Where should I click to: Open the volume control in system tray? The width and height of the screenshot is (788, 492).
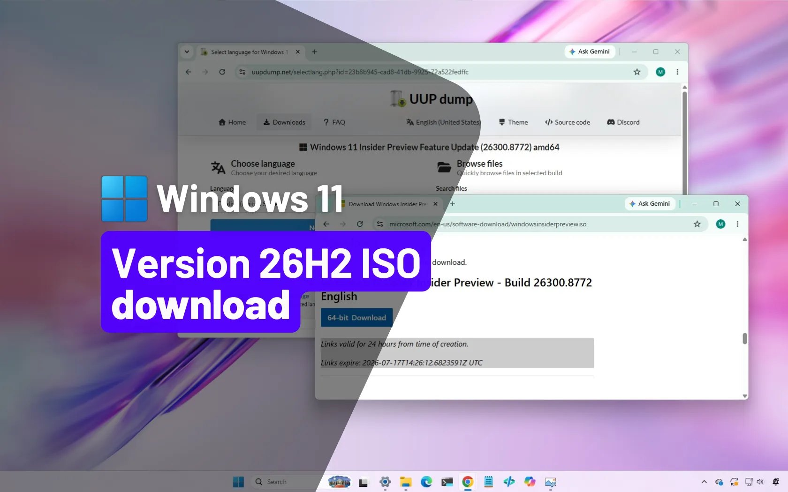760,482
